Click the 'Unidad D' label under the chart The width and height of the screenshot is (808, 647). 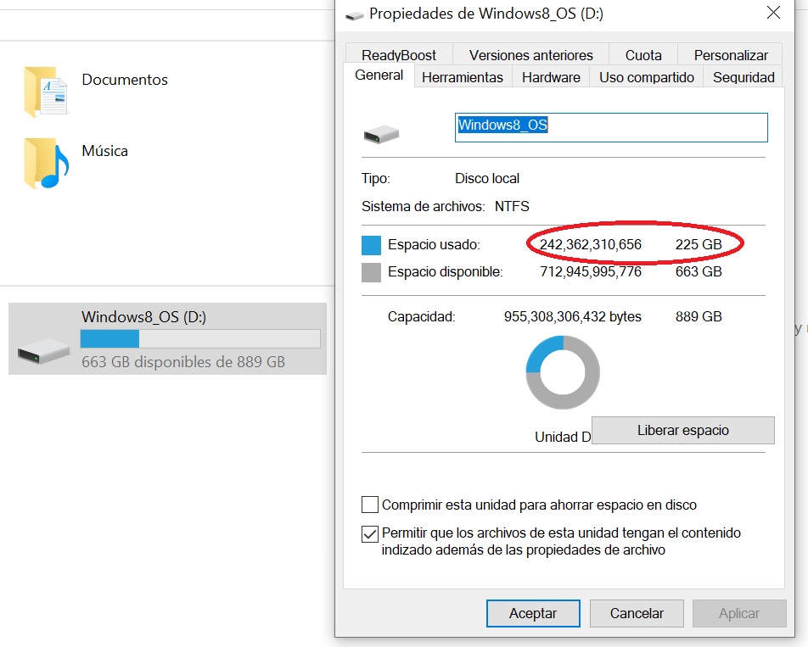tap(563, 437)
